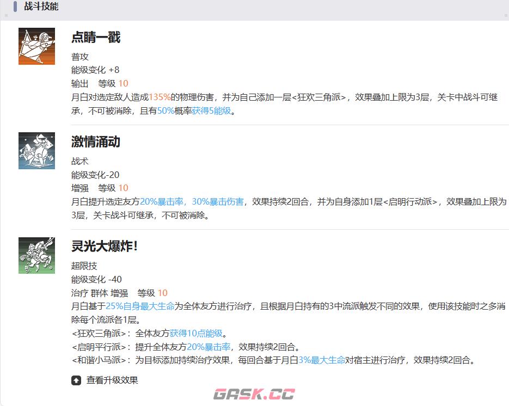Click the <启明平行派>: effect line

pos(185,347)
